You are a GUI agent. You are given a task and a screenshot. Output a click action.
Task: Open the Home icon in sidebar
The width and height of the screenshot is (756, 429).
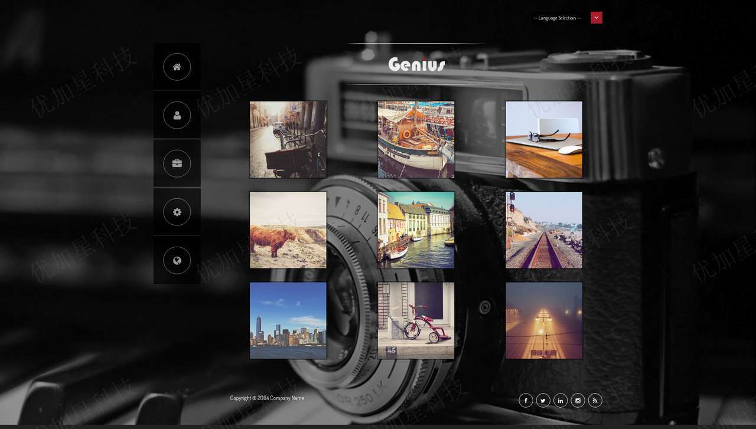click(x=177, y=67)
